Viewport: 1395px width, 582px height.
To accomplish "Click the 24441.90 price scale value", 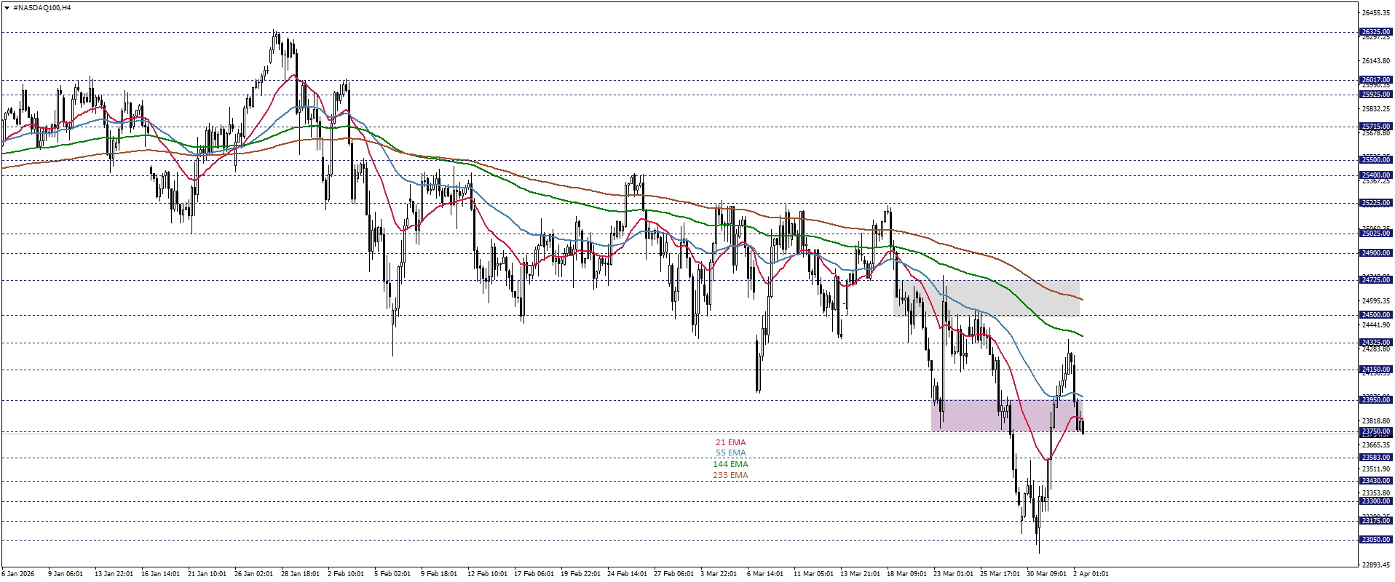I will coord(1376,325).
